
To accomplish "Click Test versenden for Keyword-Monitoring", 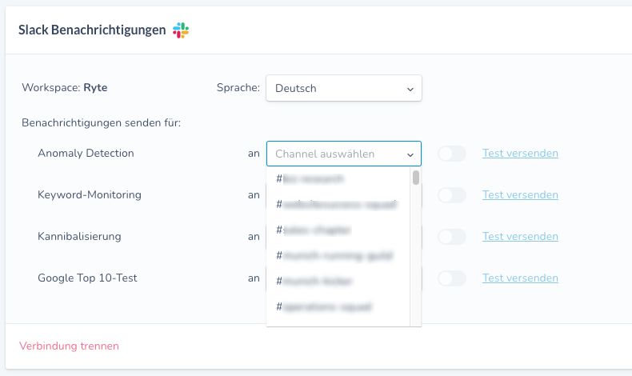I will click(x=520, y=195).
